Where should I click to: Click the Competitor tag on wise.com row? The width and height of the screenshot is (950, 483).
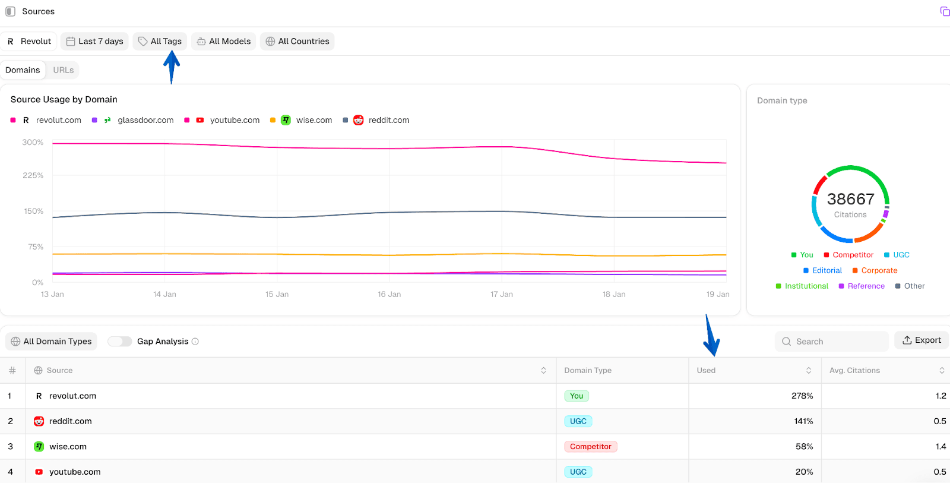(591, 446)
